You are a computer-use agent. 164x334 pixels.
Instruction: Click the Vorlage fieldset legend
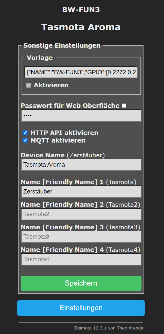(39, 58)
